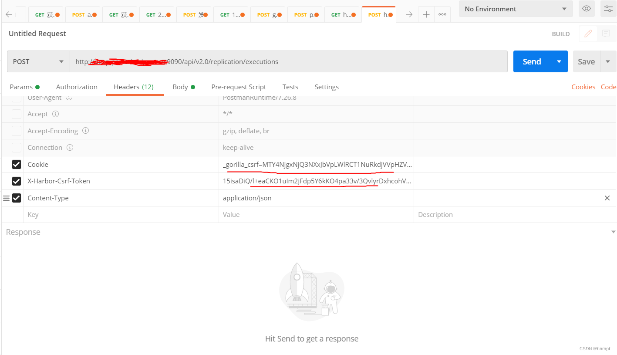Image resolution: width=617 pixels, height=355 pixels.
Task: Open the comments icon beside pencil
Action: coord(607,34)
